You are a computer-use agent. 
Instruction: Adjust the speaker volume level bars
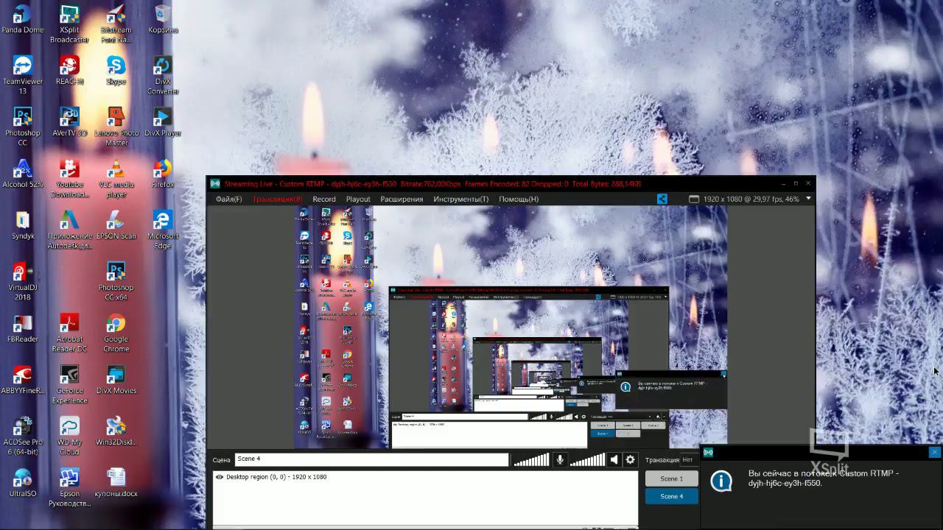(587, 460)
